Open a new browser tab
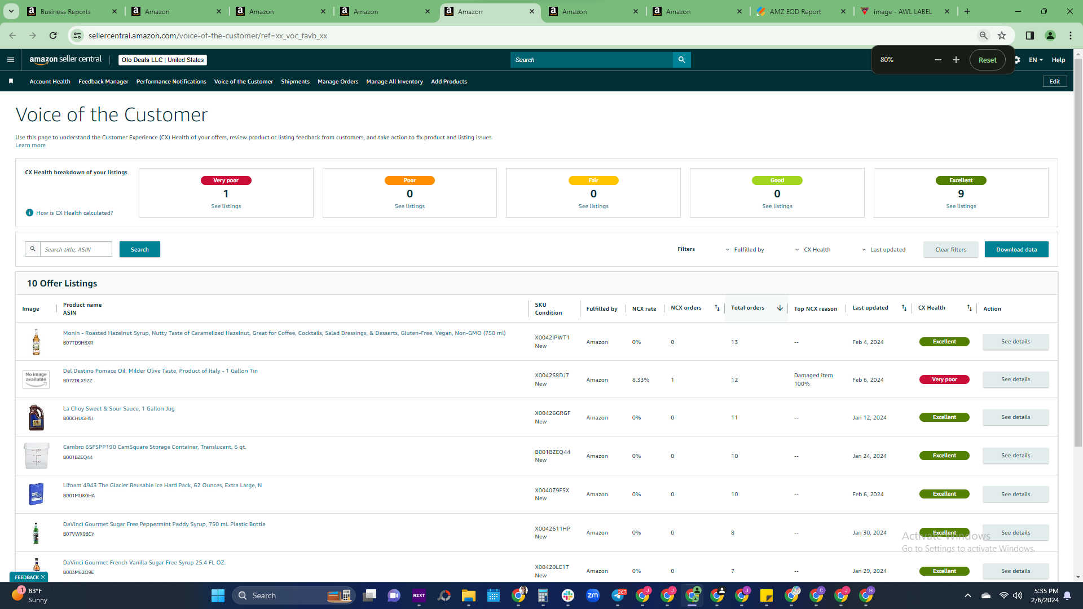Viewport: 1083px width, 609px height. 967,11
